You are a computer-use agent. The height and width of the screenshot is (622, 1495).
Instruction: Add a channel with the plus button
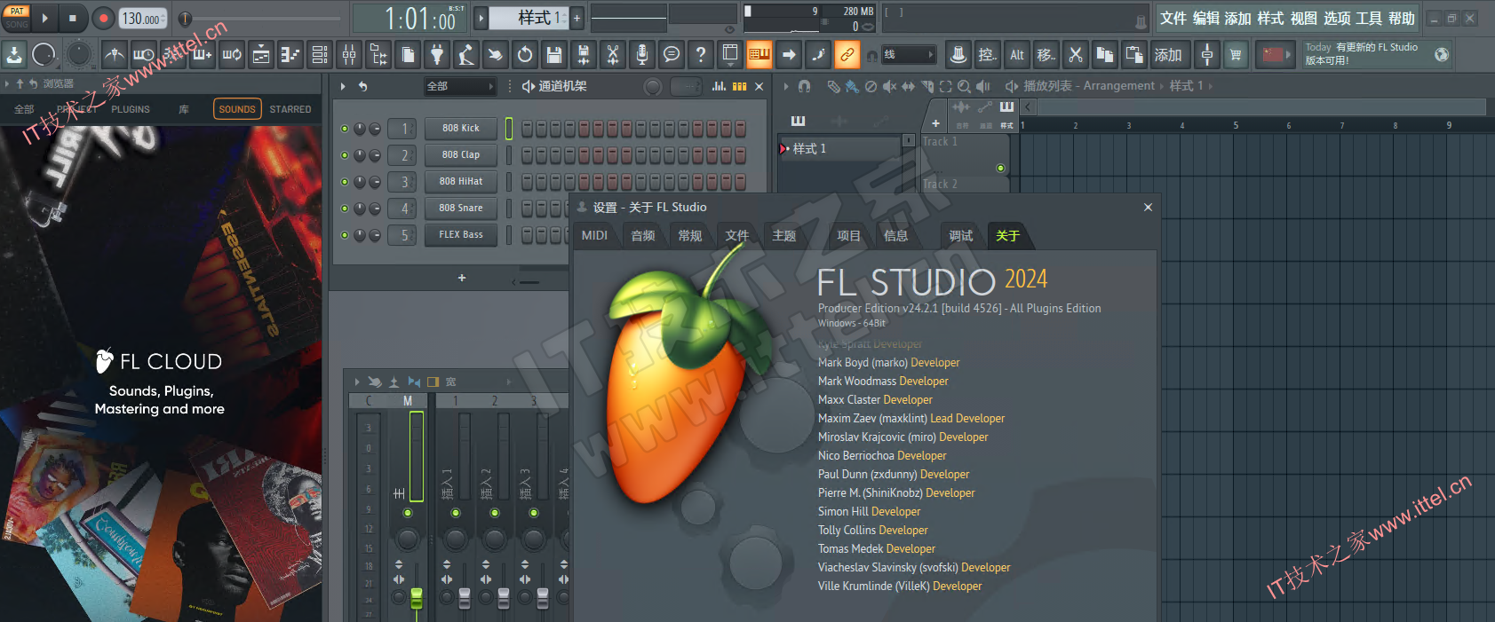click(x=462, y=278)
